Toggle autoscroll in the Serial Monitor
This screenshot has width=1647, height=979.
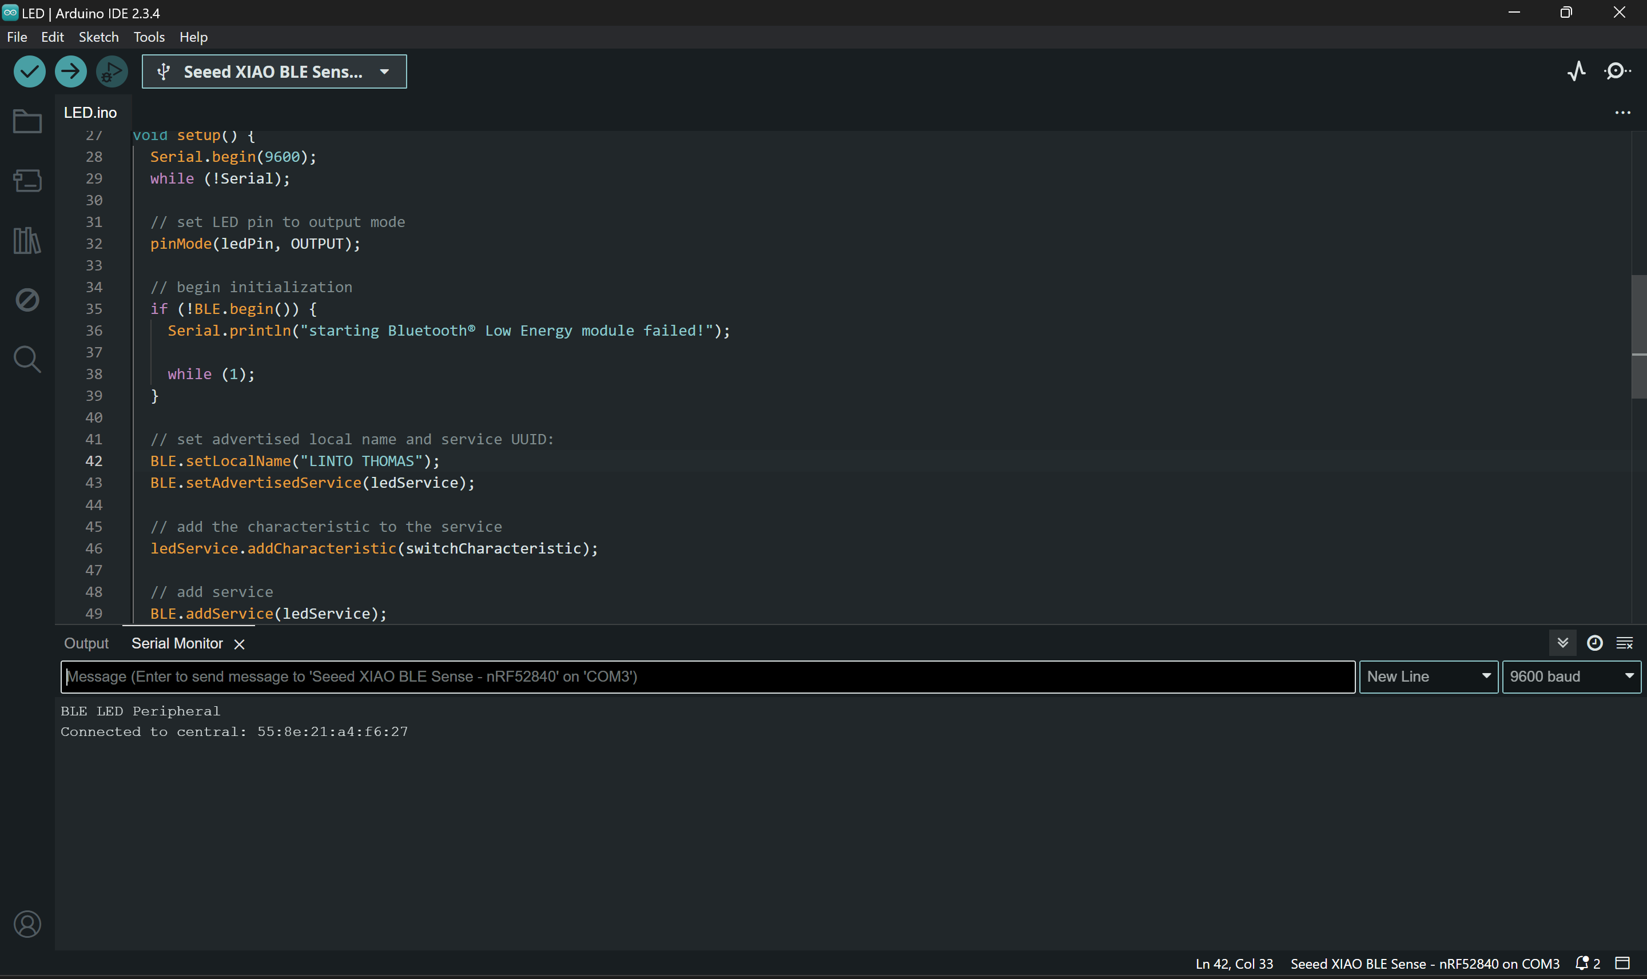coord(1562,643)
